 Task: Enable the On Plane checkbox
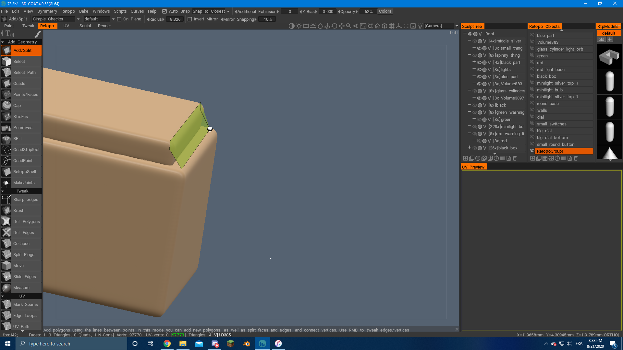(119, 19)
